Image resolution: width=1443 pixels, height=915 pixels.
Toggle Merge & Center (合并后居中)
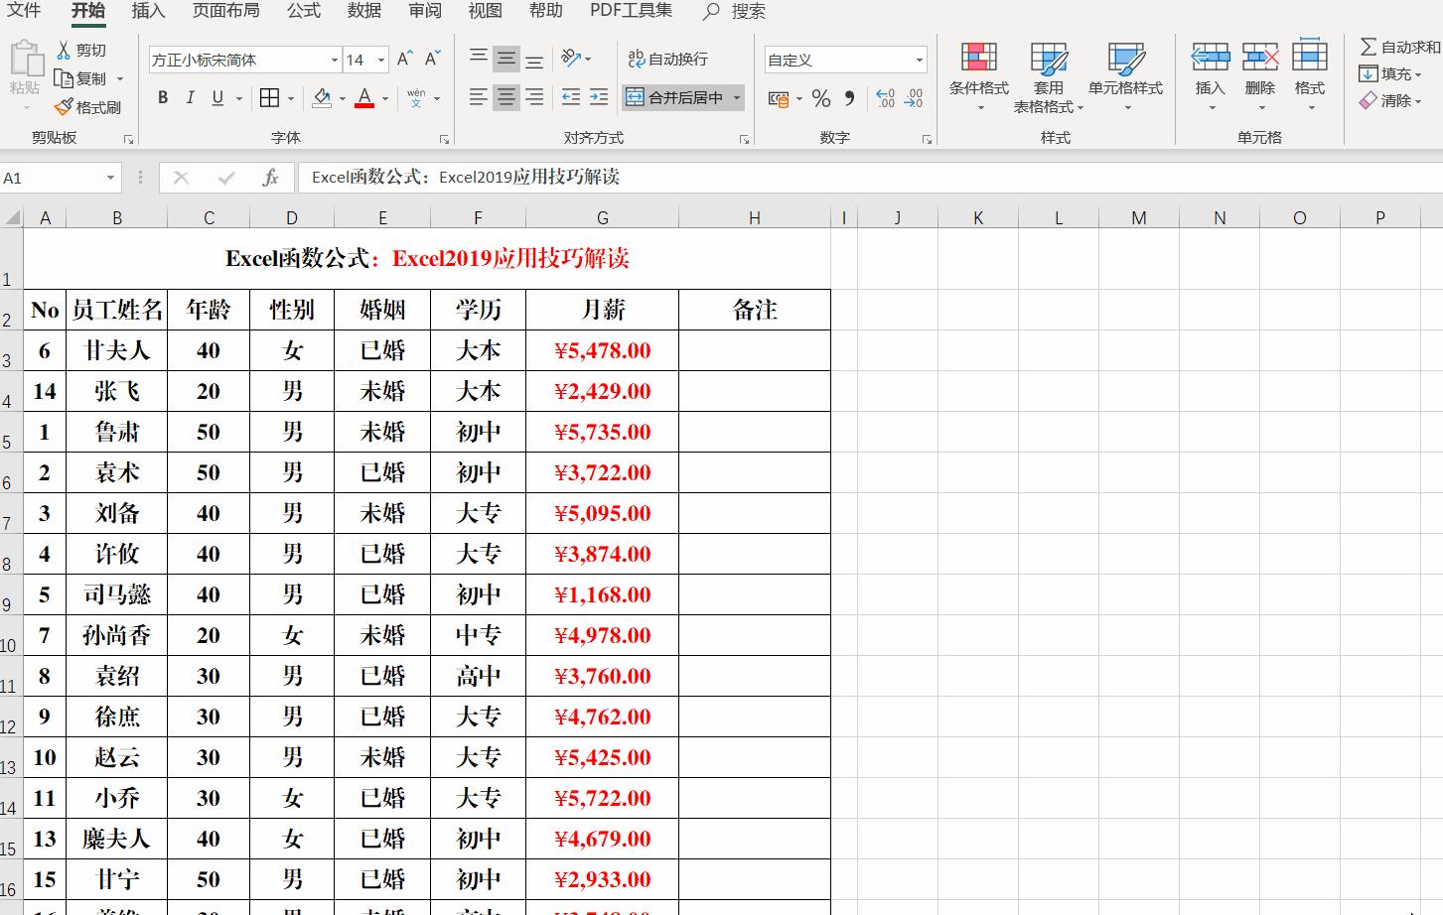(675, 97)
